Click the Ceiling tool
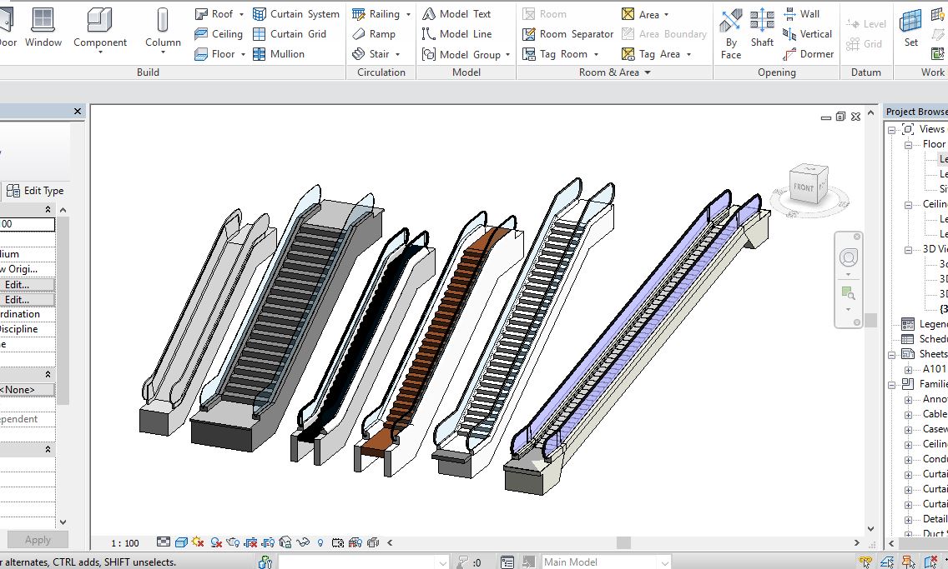The image size is (948, 569). pos(218,34)
